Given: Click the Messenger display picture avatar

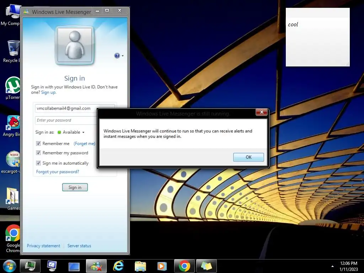Looking at the screenshot, I should [x=75, y=45].
